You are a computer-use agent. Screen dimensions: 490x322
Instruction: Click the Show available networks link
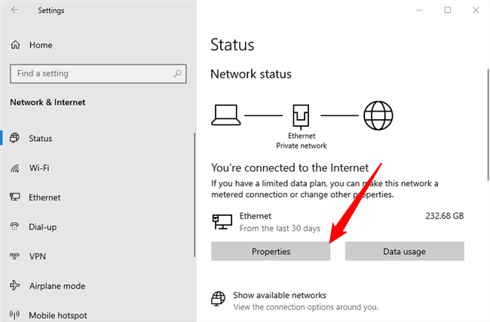[280, 295]
